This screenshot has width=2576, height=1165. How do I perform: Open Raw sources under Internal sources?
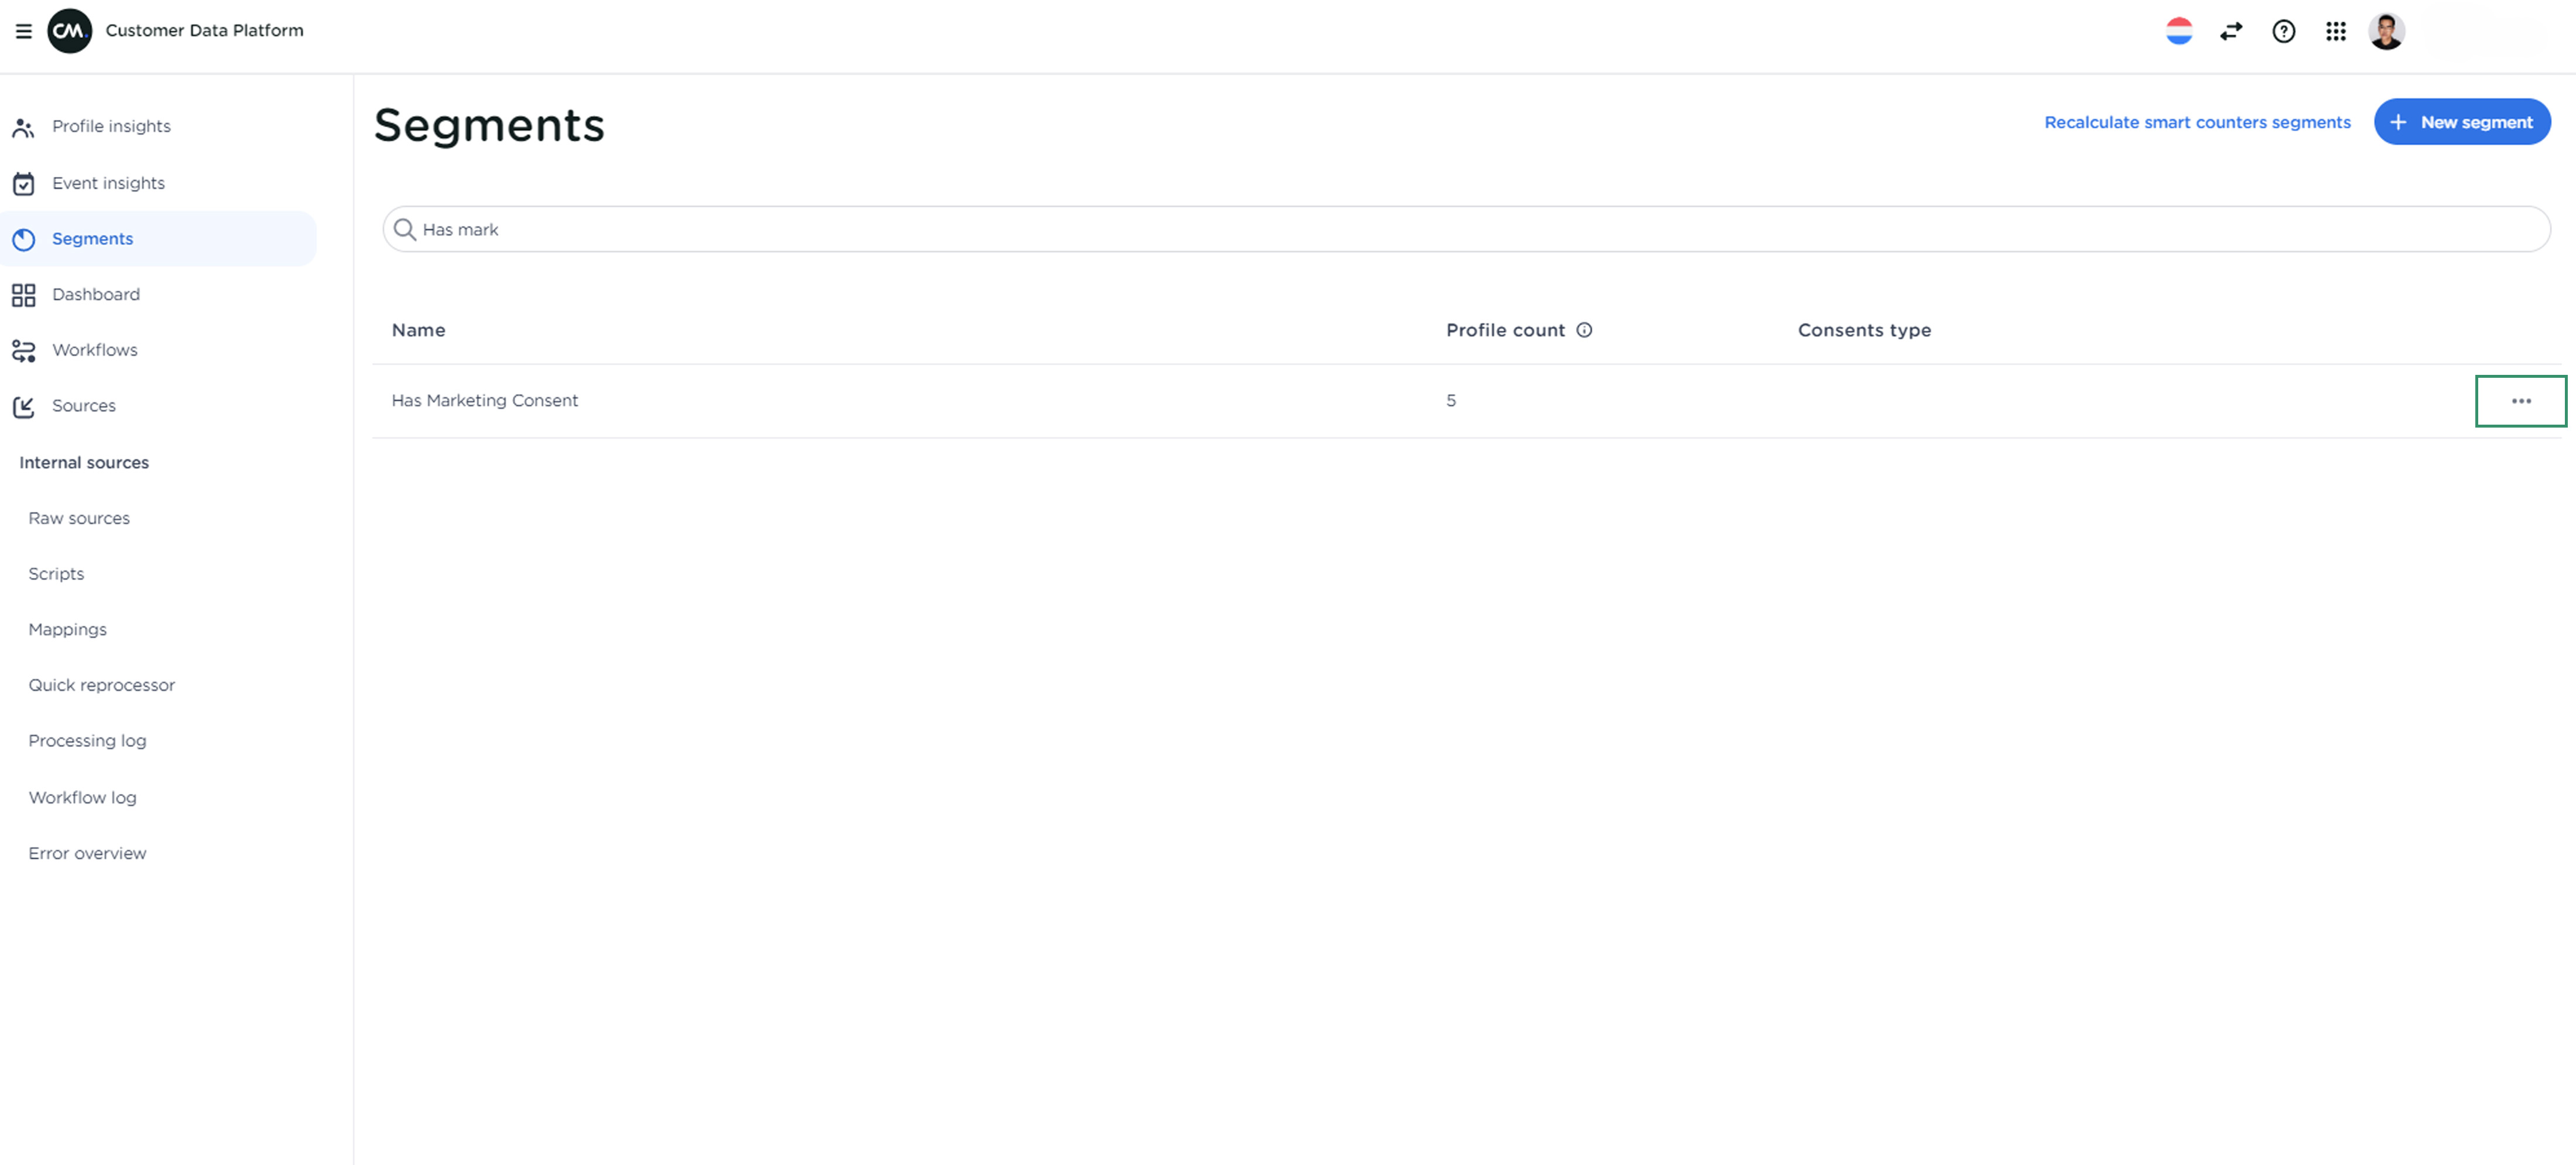(79, 518)
